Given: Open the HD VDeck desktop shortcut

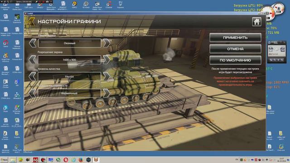Looking at the screenshot, I should [x=86, y=5].
